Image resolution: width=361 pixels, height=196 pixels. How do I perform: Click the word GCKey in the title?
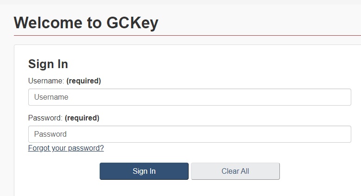click(x=133, y=23)
